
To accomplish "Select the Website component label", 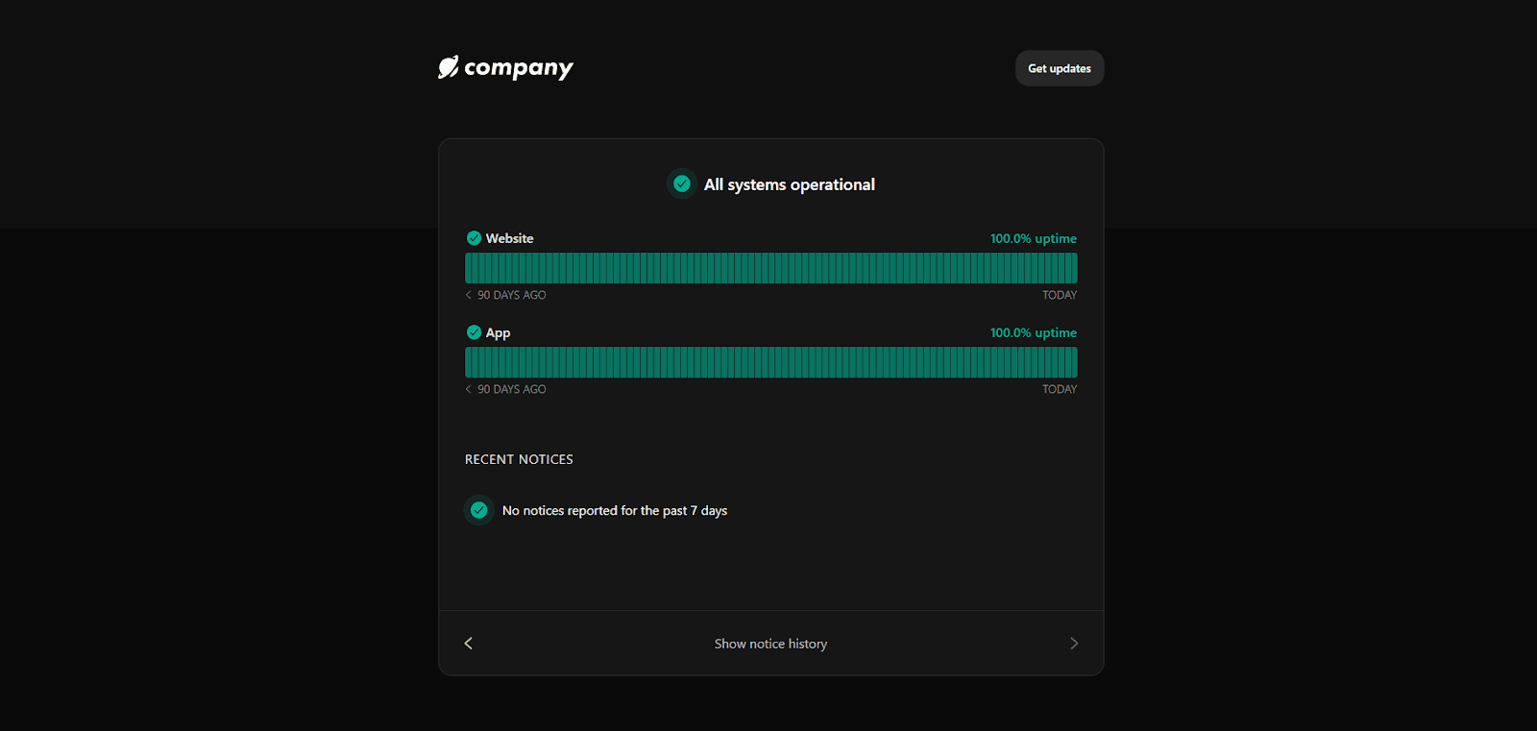I will pyautogui.click(x=509, y=238).
